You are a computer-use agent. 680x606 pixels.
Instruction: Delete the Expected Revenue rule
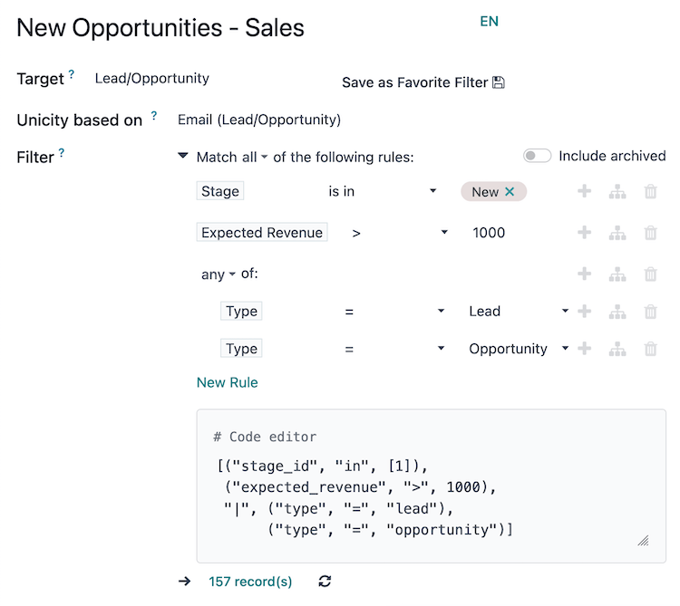pos(650,233)
